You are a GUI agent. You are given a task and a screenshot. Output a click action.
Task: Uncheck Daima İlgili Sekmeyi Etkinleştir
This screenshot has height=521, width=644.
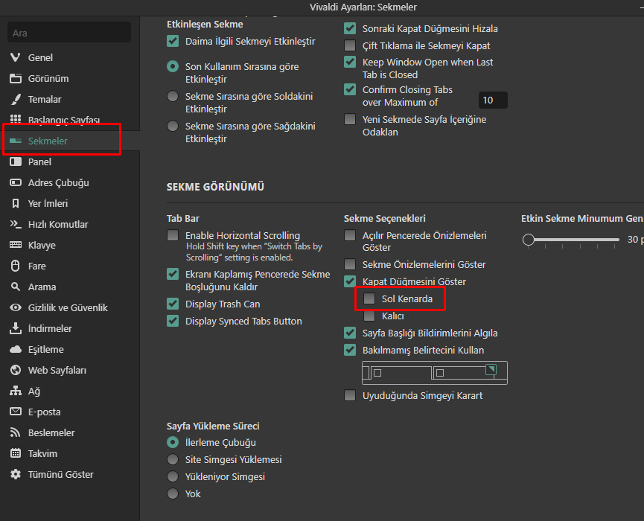(x=173, y=41)
